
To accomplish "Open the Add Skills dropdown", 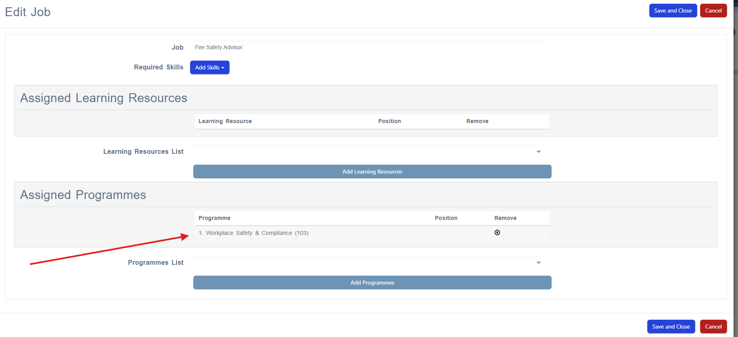I will pyautogui.click(x=210, y=67).
